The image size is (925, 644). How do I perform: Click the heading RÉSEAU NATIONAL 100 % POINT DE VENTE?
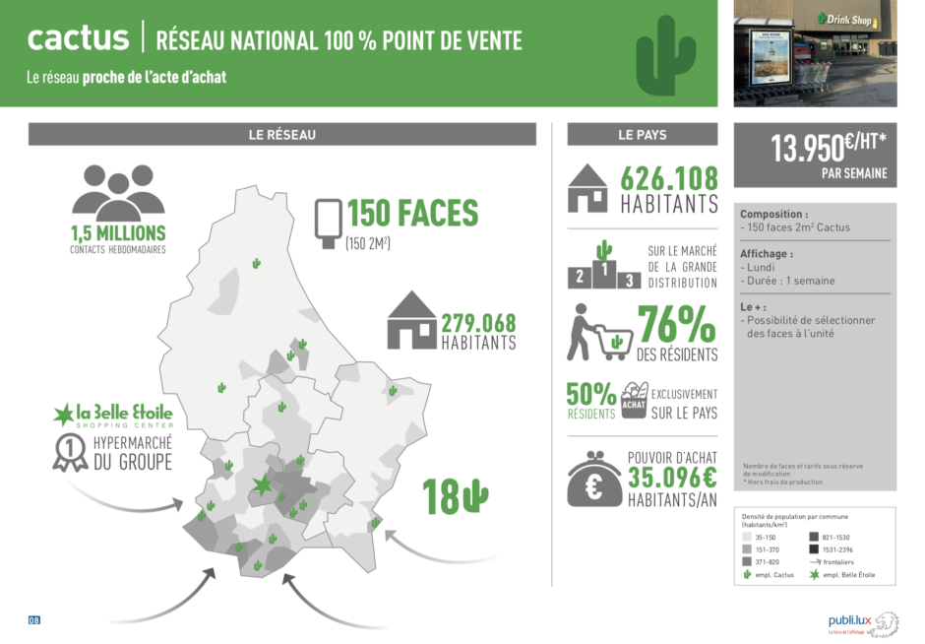[x=339, y=40]
